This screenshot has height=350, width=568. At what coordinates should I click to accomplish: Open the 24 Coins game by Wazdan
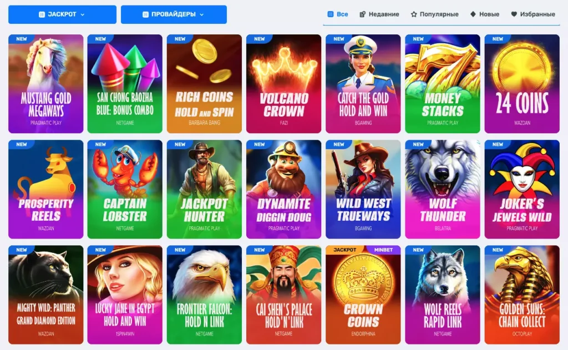tap(522, 84)
